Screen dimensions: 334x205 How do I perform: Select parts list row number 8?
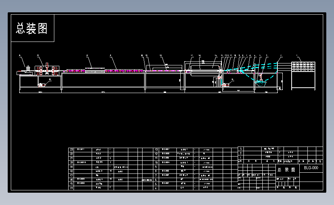tap(196, 171)
